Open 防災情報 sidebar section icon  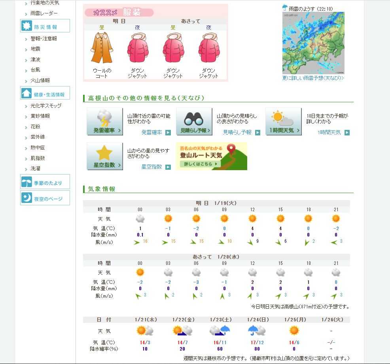pyautogui.click(x=27, y=26)
